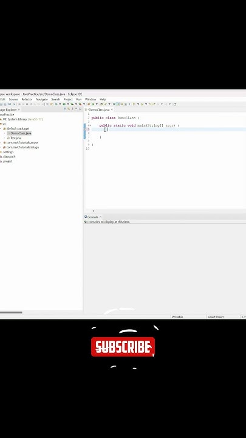Select the (default package) node
The height and width of the screenshot is (438, 246).
(18, 128)
